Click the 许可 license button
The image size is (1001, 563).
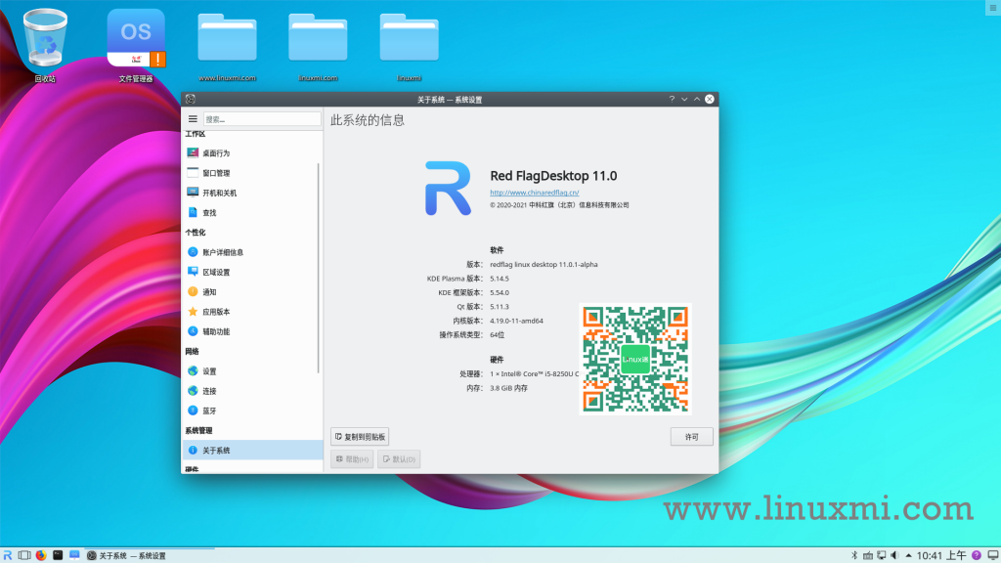point(691,437)
